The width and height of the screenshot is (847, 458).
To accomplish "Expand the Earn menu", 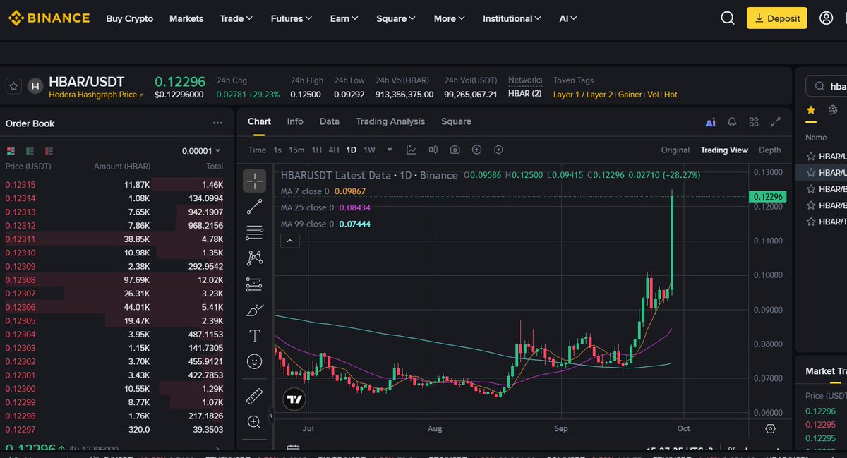I will 344,18.
